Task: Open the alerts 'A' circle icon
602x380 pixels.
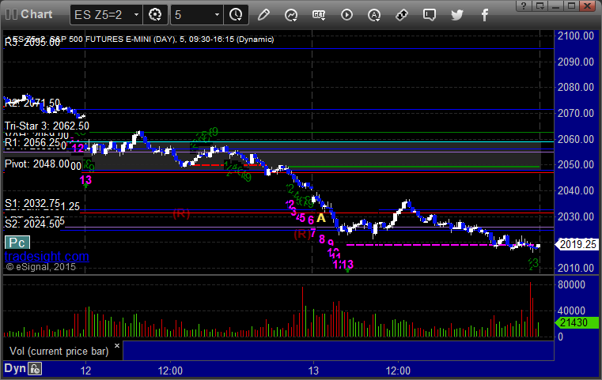Action: pyautogui.click(x=374, y=15)
